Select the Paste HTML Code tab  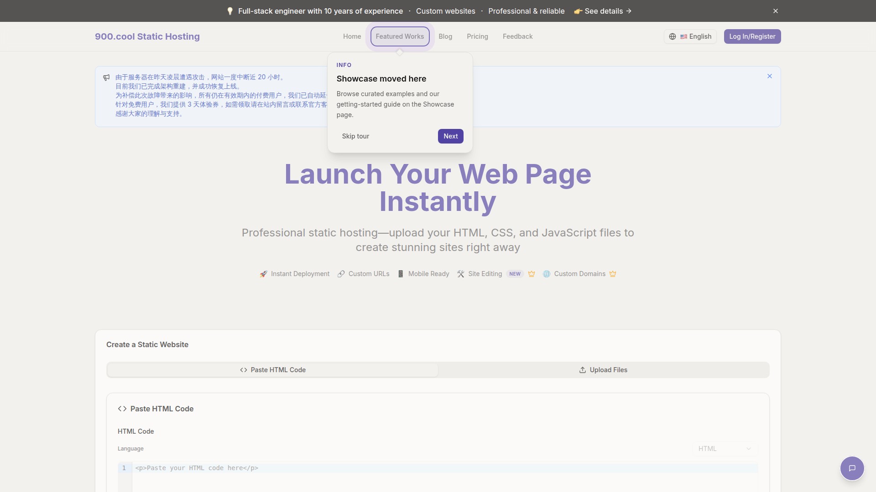tap(273, 370)
